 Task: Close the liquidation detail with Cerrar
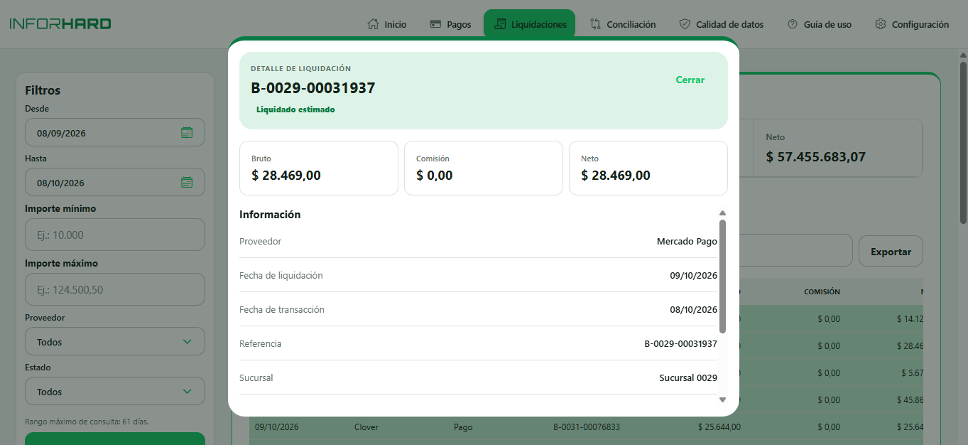click(690, 80)
